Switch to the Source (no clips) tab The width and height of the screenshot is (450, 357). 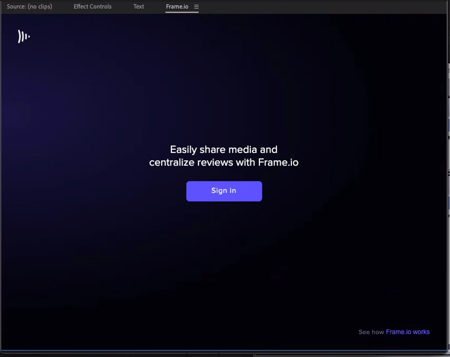pyautogui.click(x=29, y=7)
